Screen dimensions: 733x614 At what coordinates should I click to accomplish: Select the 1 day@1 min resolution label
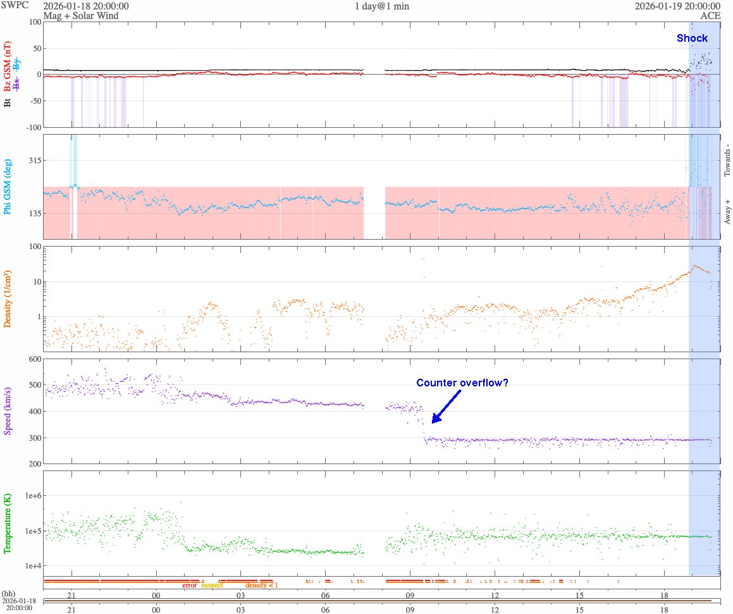click(381, 6)
